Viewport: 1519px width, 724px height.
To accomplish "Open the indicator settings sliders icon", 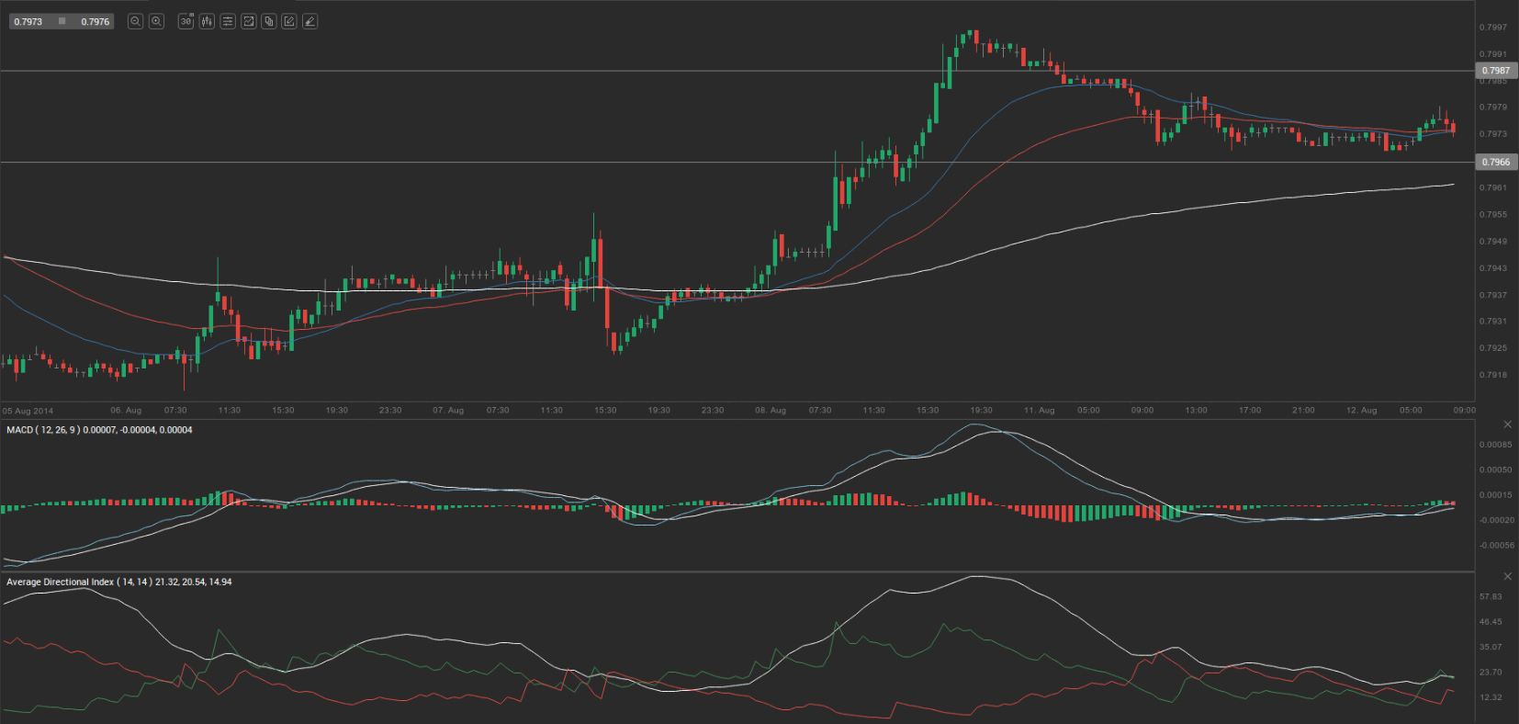I will [x=228, y=21].
